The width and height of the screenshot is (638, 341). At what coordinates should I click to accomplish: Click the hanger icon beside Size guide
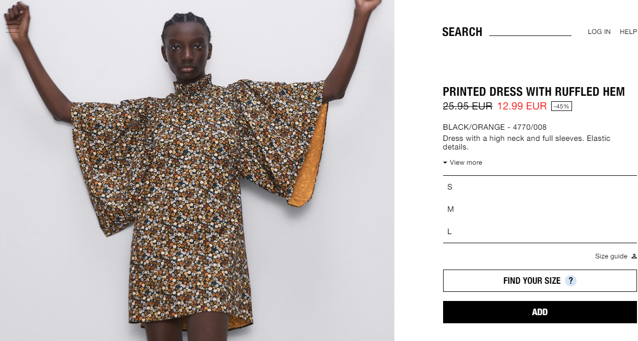[634, 256]
